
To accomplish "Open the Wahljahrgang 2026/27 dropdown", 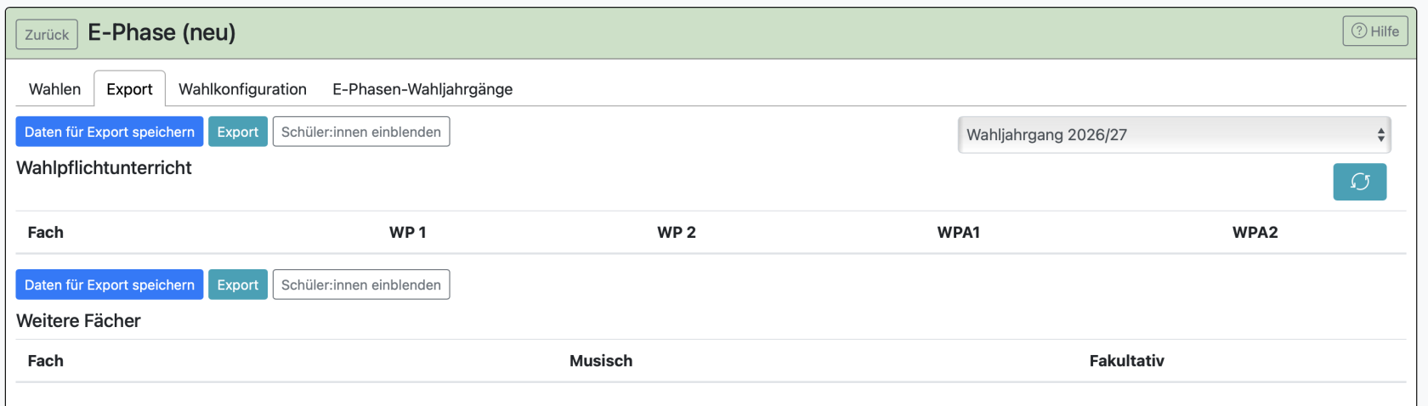I will (x=1174, y=135).
